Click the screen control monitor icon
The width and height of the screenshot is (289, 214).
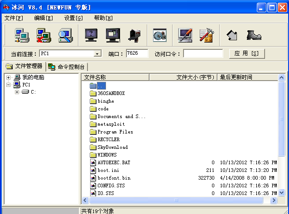(113, 35)
